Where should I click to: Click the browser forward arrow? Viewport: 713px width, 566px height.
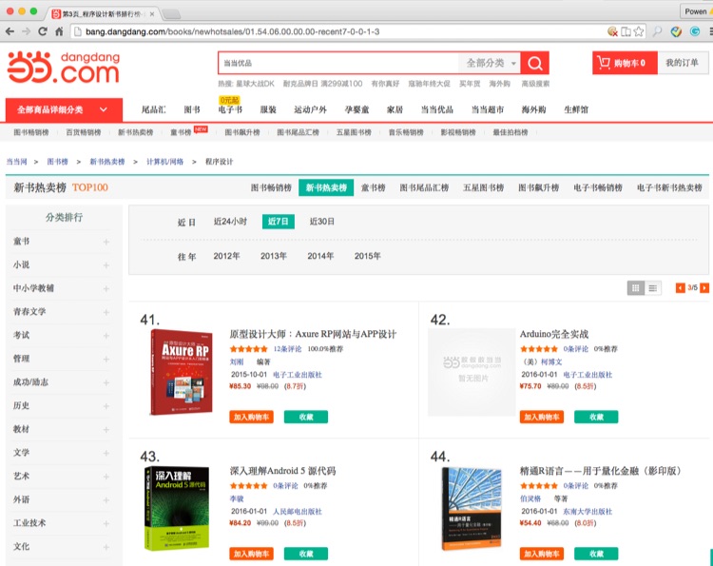27,31
